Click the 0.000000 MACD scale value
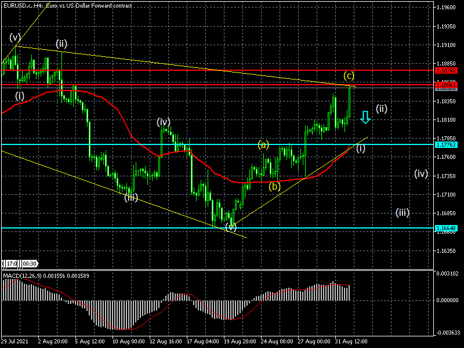 tap(447, 300)
